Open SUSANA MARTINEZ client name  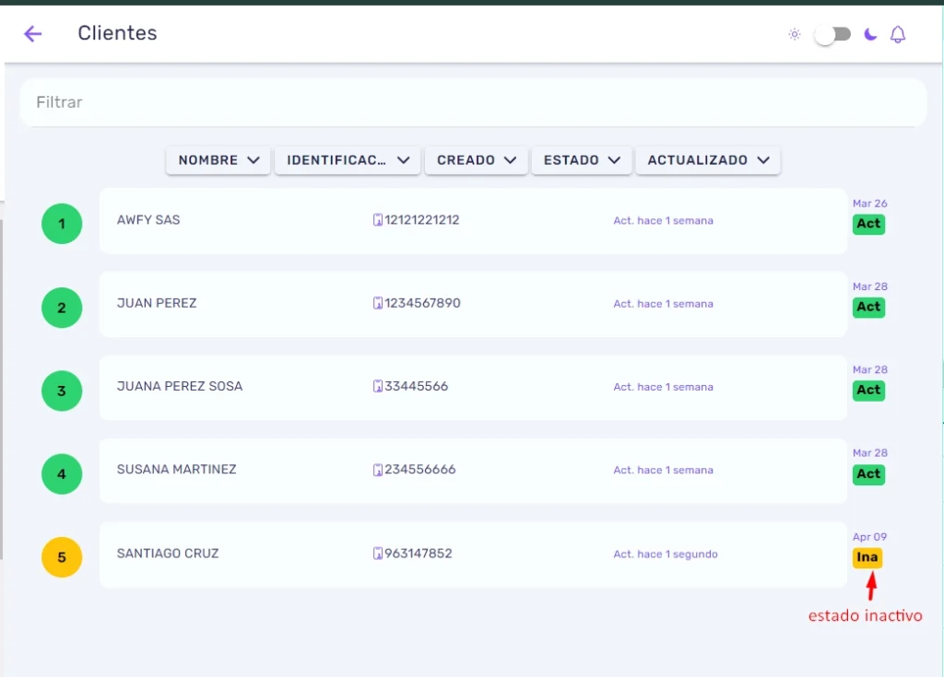[176, 469]
